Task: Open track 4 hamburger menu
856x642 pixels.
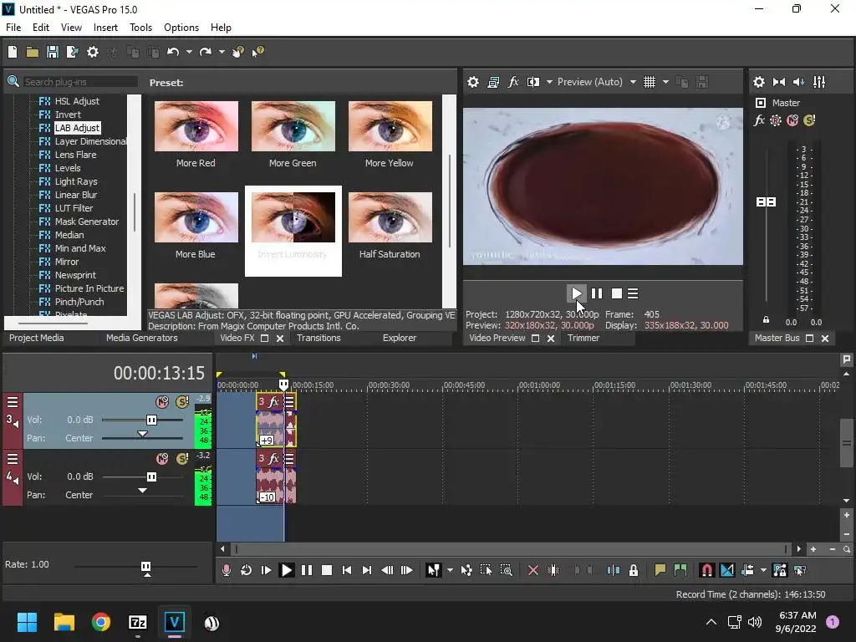Action: 12,459
